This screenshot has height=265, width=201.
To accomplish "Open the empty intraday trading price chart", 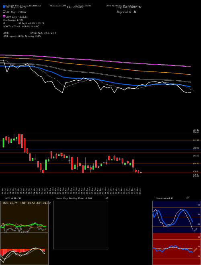I will click(x=80, y=225).
